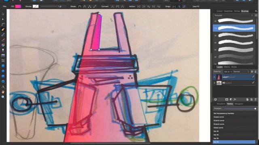Open the pink Fill colour swatch
Screen dimensions: 259x145
click(x=18, y=6)
